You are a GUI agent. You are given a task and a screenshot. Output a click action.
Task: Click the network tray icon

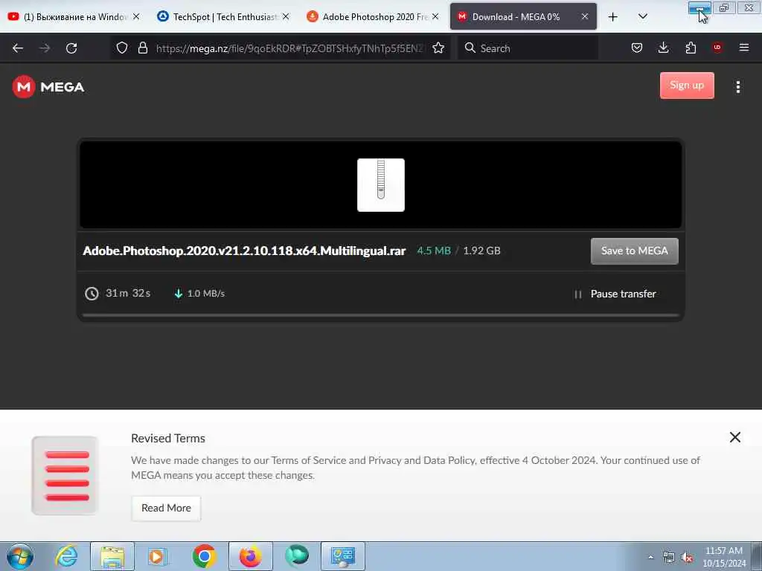pos(669,558)
